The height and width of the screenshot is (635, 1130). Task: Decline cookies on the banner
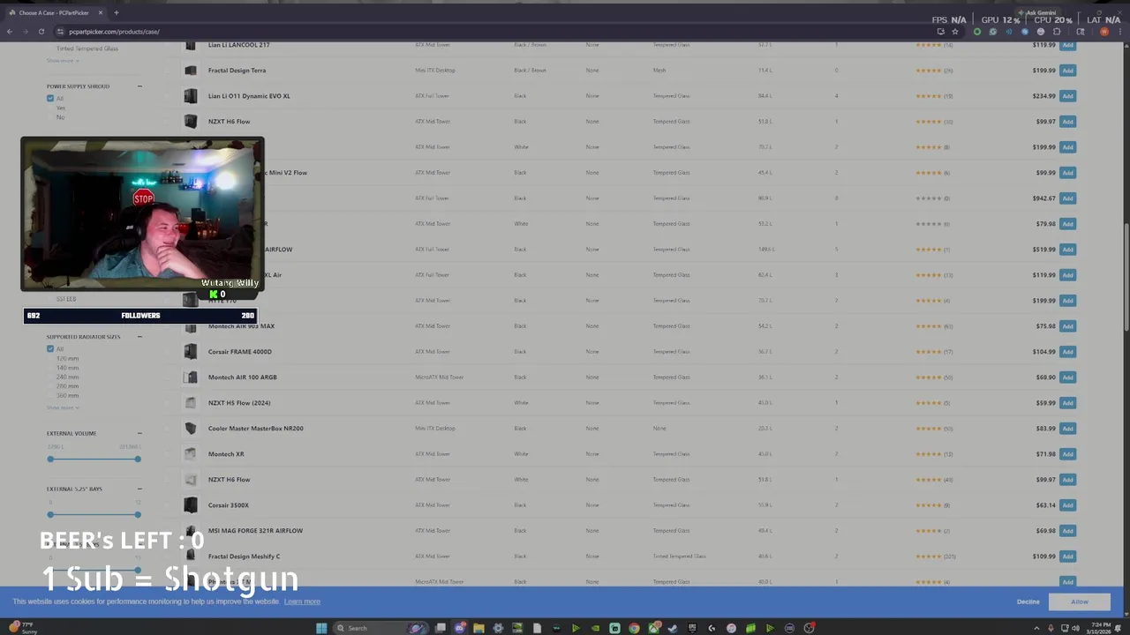coord(1028,601)
